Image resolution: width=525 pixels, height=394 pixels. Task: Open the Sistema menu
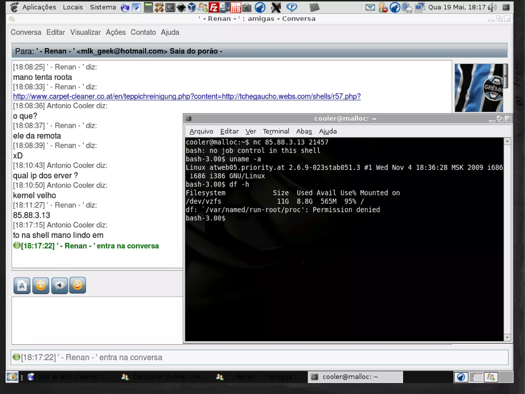pos(103,7)
